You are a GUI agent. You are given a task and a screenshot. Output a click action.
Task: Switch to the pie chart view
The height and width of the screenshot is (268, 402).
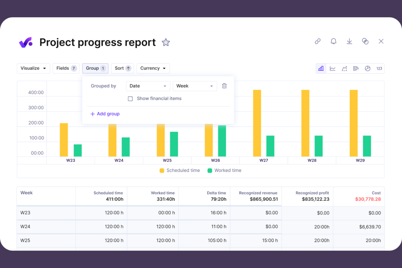[x=368, y=68]
